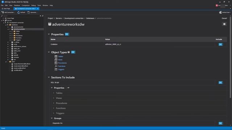Click the Add Connection plug icon
This screenshot has width=232, height=130.
[x=3, y=12]
